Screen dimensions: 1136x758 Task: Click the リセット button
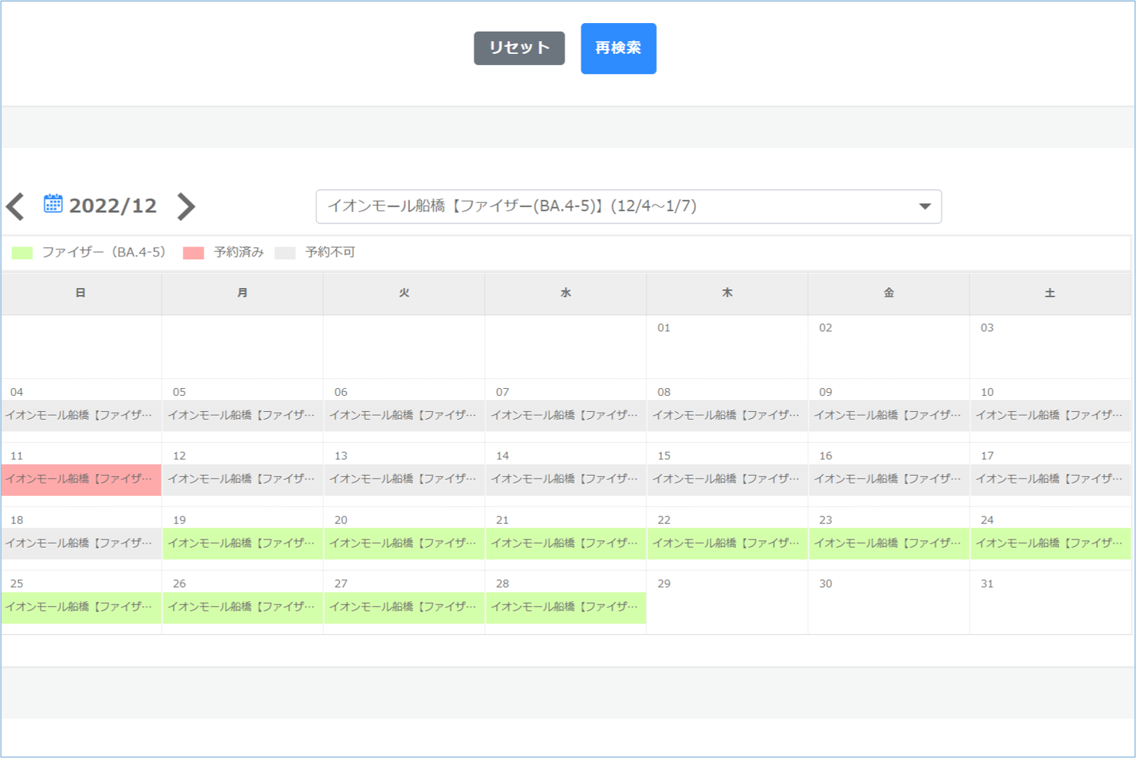[519, 48]
